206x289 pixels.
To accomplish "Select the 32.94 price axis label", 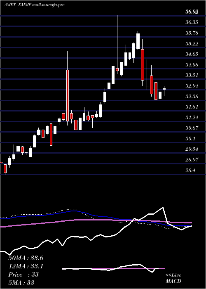I will click(x=192, y=86).
